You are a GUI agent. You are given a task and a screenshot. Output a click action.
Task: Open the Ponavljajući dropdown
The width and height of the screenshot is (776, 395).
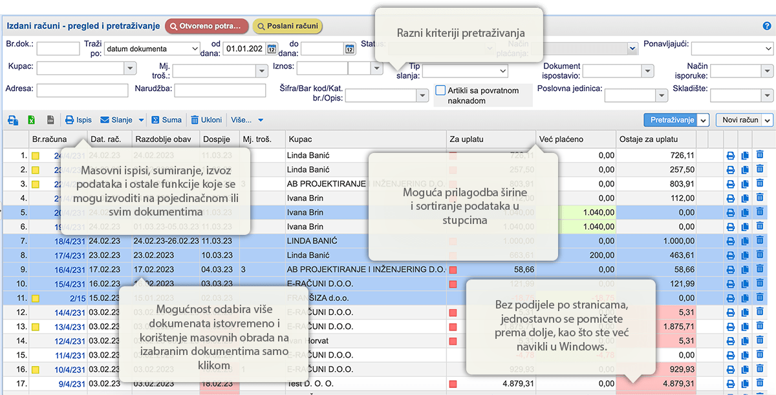tap(733, 48)
